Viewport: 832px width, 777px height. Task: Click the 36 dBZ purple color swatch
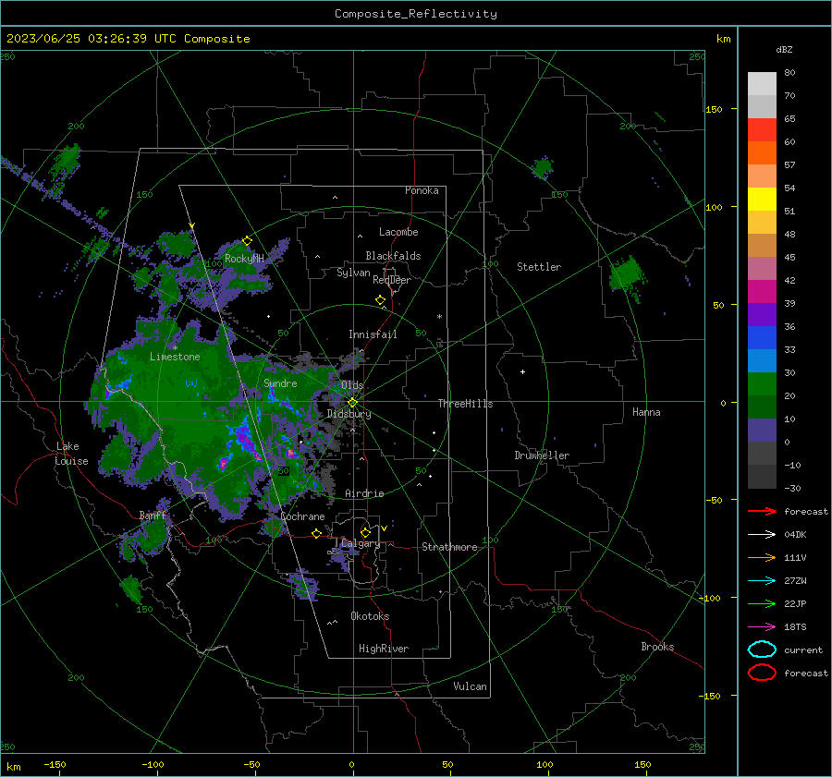pos(762,315)
